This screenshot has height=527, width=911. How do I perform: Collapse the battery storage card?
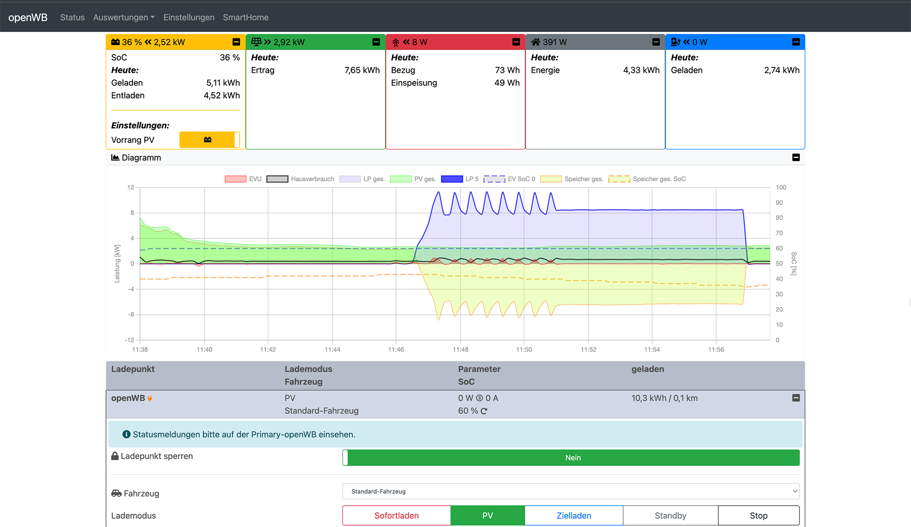(x=236, y=42)
